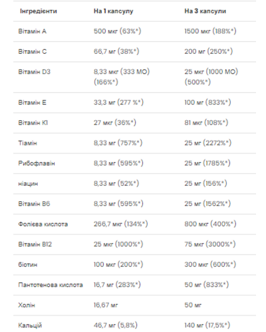Screen dimensions: 266x332
Task: Click the Рибофлавін ingredient name
Action: click(37, 163)
